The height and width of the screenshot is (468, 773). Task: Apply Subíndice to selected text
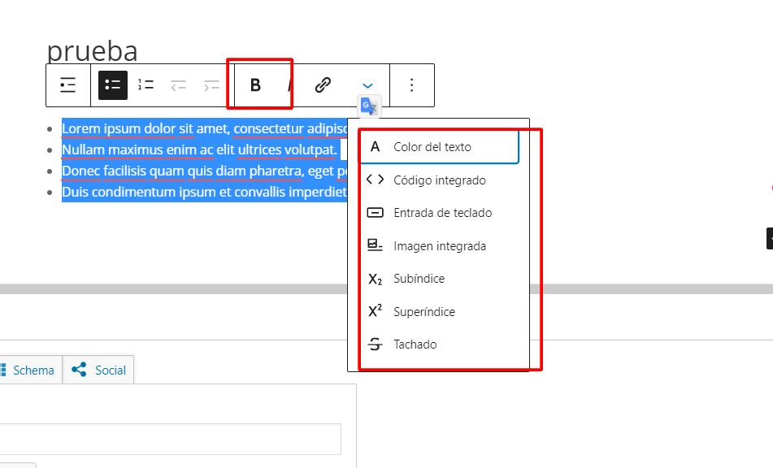[x=438, y=279]
